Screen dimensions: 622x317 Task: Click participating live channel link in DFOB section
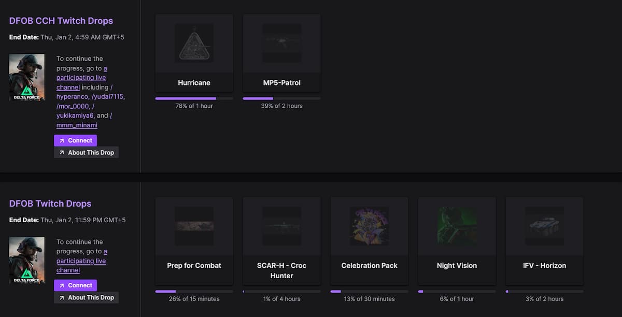81,261
